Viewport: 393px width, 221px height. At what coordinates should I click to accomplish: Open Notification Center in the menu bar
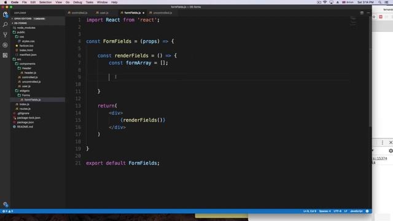pos(387,2)
